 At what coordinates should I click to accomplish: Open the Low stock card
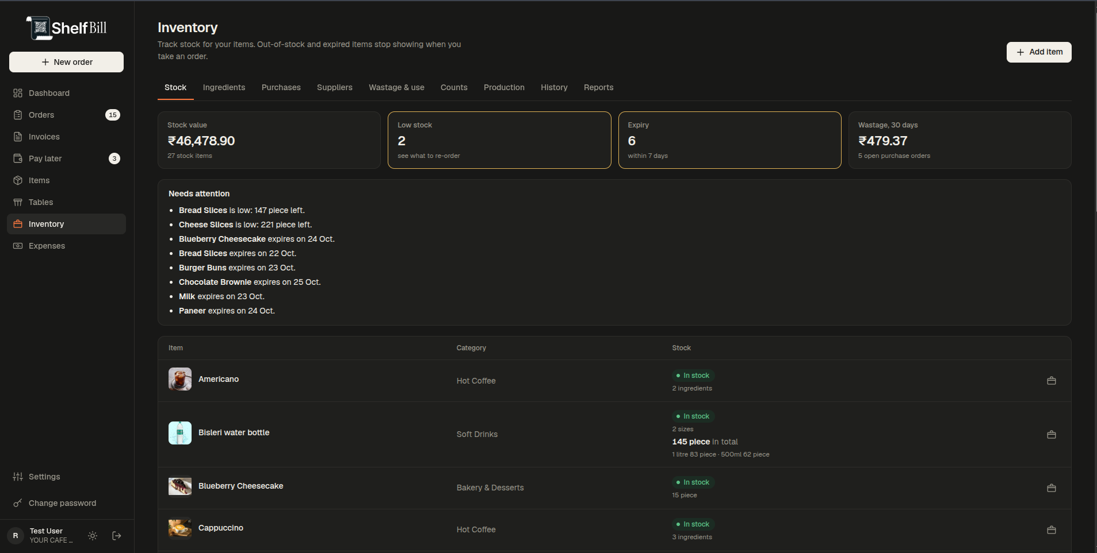[x=499, y=140]
